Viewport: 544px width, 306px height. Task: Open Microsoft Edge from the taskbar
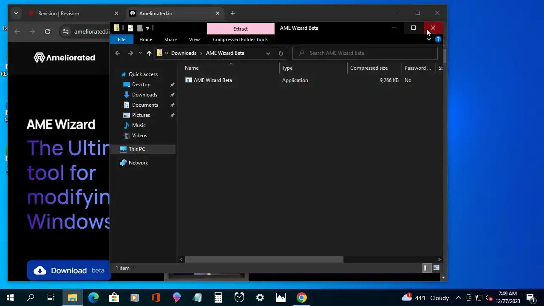point(93,297)
